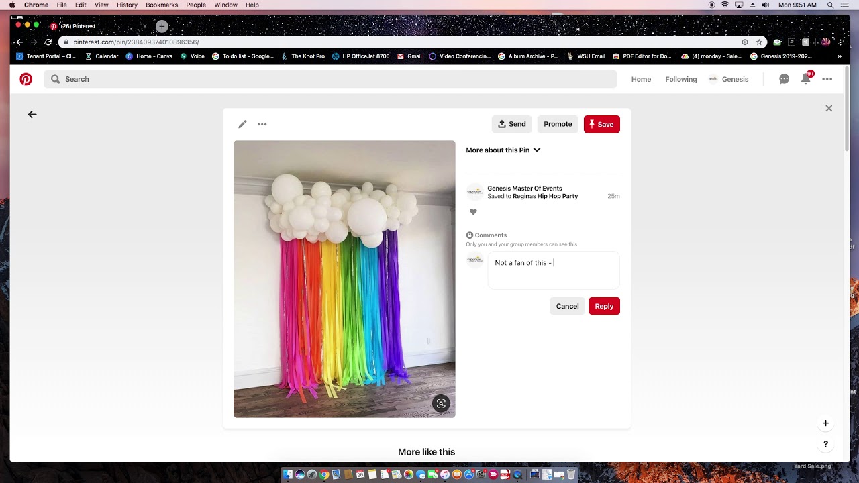Open the Chrome menu in menu bar
The height and width of the screenshot is (483, 859).
(36, 5)
